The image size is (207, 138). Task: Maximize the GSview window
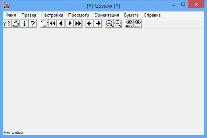(183, 4)
